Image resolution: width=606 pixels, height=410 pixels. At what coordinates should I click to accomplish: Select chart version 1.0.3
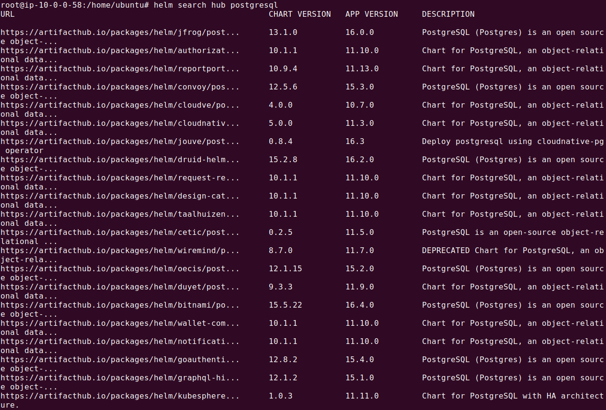tap(281, 396)
